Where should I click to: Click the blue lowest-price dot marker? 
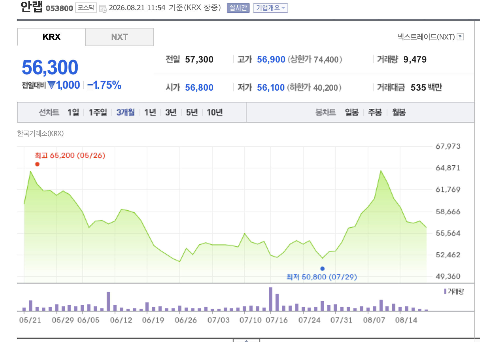[x=322, y=269]
